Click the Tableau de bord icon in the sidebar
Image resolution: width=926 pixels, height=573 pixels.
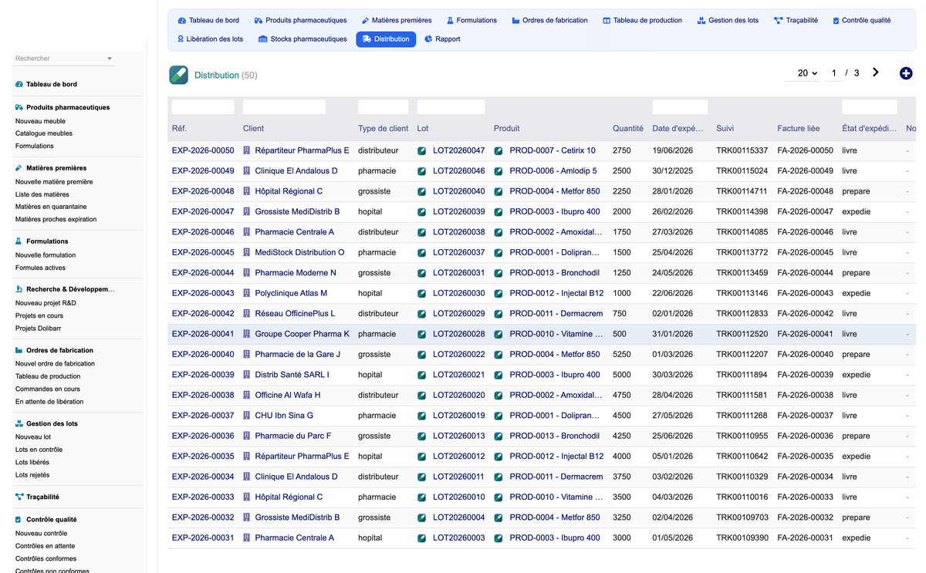point(19,84)
